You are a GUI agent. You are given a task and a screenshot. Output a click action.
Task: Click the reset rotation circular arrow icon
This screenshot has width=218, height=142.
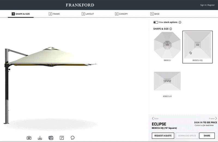pyautogui.click(x=72, y=138)
